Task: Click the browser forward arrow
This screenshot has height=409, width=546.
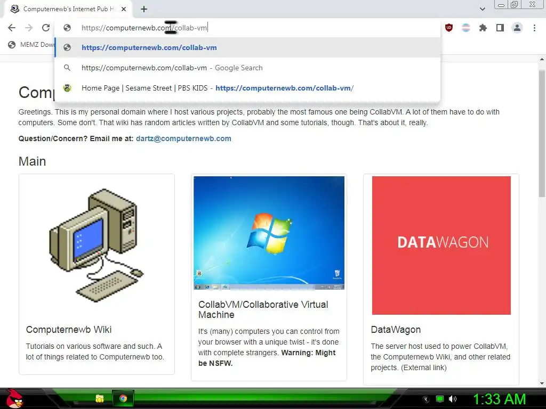Action: [29, 28]
